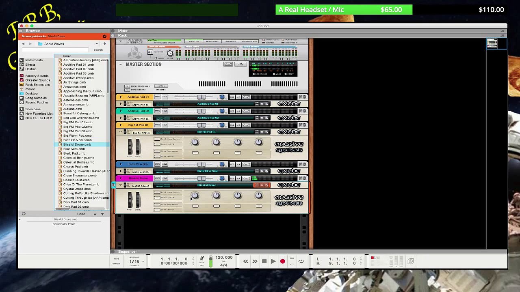Image resolution: width=520 pixels, height=292 pixels.
Task: Rewind the song position
Action: tap(246, 262)
